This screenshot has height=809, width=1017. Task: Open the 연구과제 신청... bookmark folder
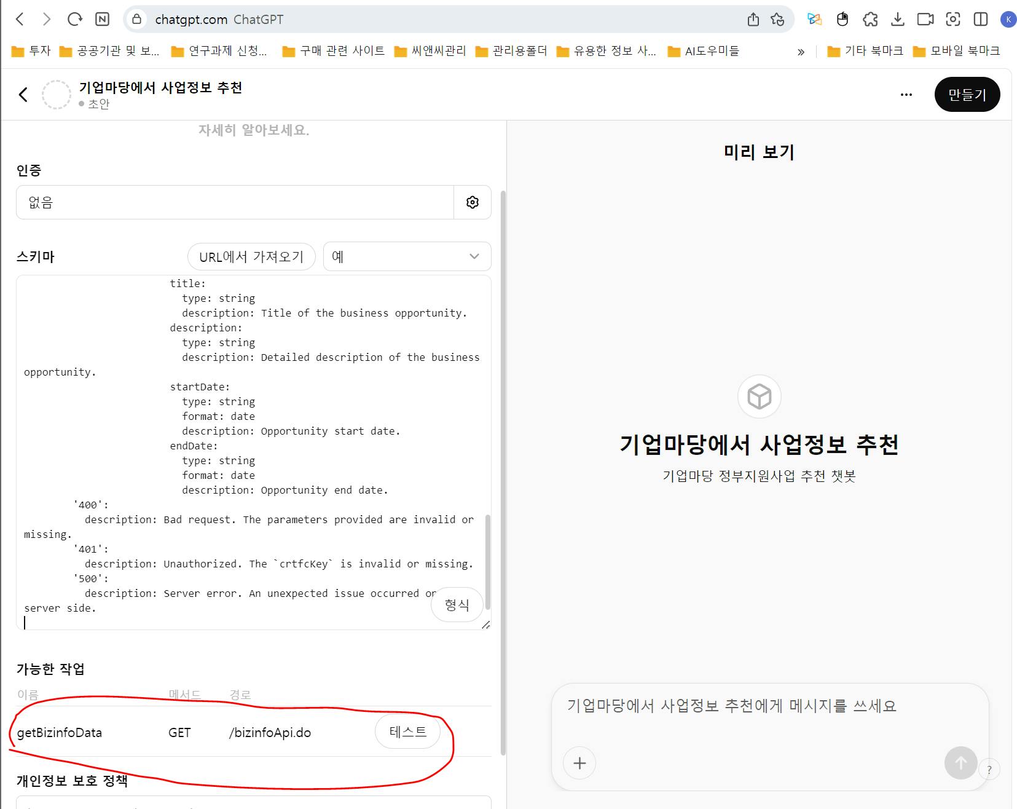point(219,51)
